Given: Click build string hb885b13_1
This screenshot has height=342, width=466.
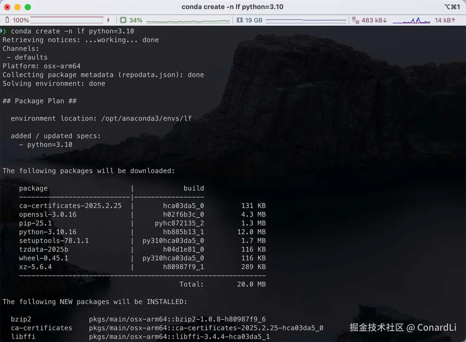Looking at the screenshot, I should pos(183,232).
